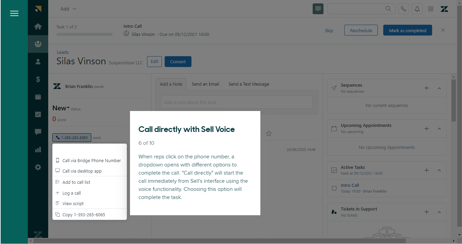
Task: Copy 1-393-265-6065 from menu
Action: click(x=90, y=215)
